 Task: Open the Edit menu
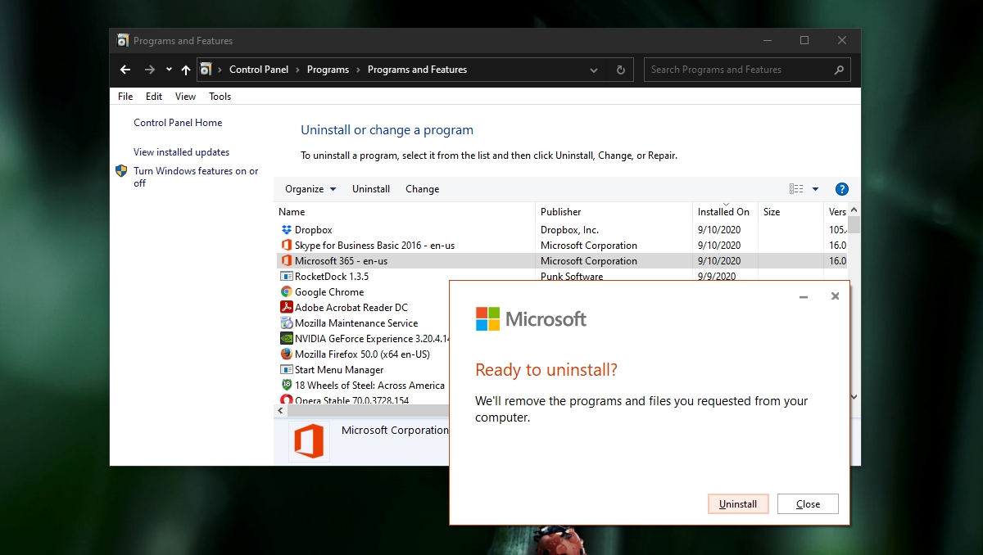[154, 97]
